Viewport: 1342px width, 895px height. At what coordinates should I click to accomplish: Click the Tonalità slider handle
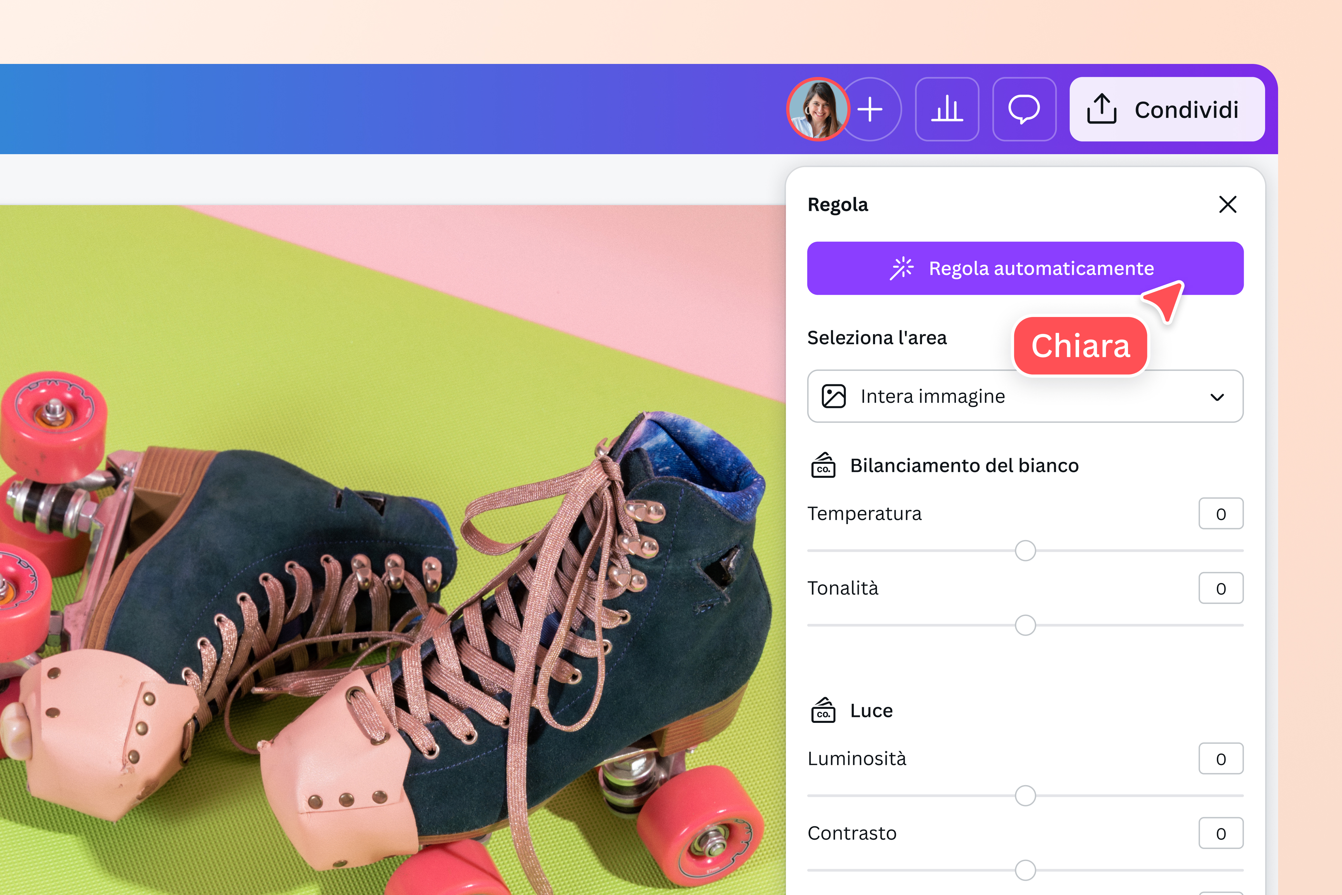click(1025, 625)
